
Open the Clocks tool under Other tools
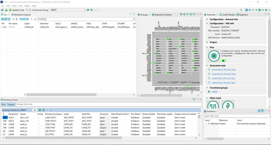[213, 104]
